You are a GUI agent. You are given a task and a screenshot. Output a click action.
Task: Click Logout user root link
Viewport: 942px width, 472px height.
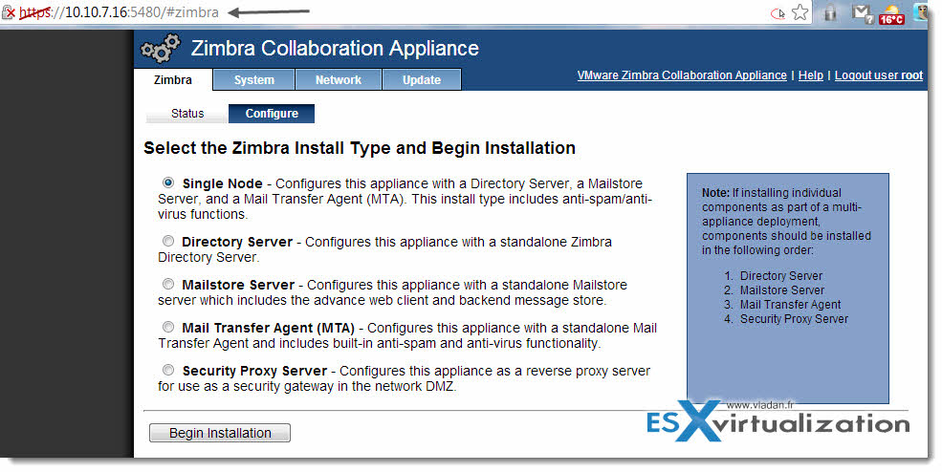point(878,75)
